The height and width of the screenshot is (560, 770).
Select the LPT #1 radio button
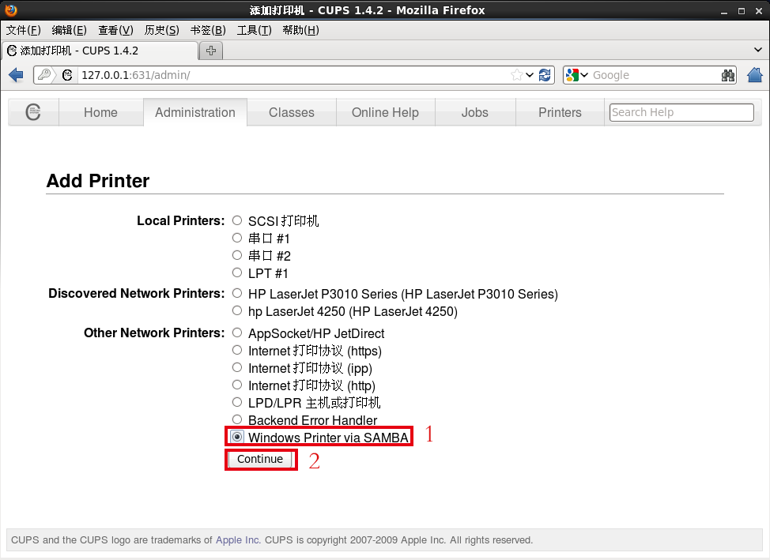(237, 272)
